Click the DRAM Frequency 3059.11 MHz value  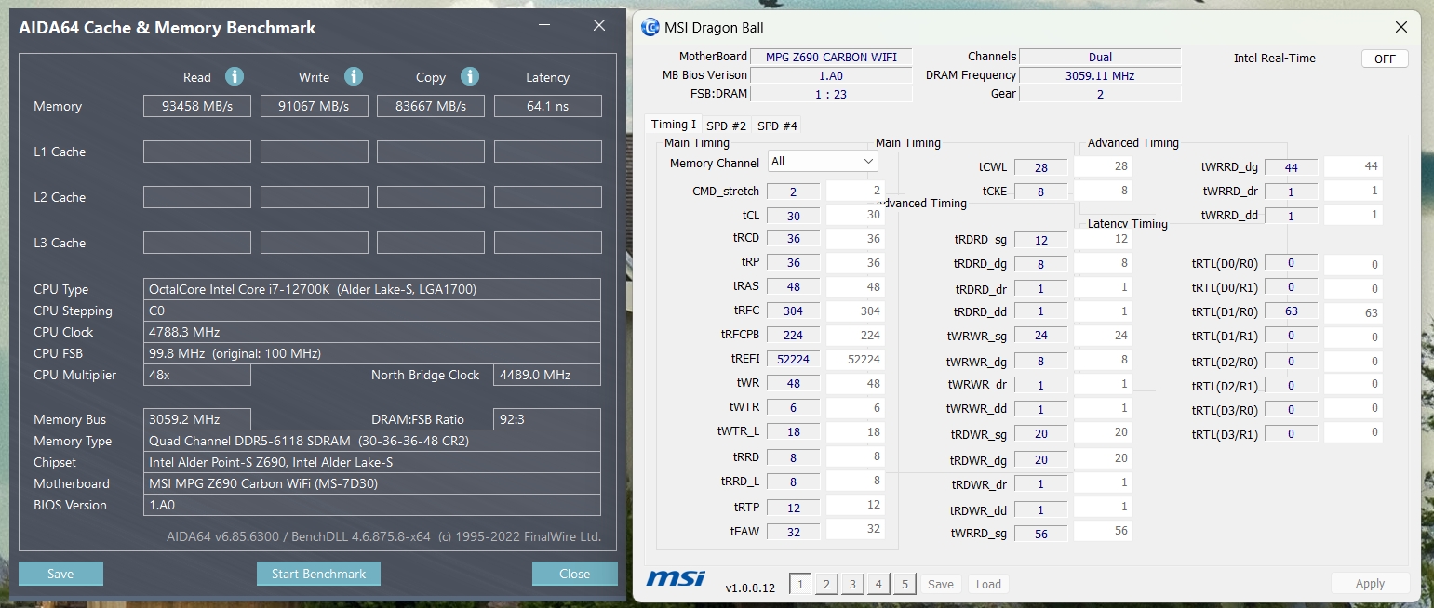pyautogui.click(x=1100, y=76)
